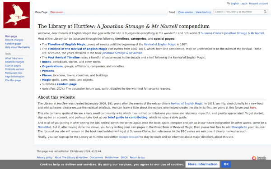Go to Main page in sidebar
This screenshot has width=271, height=169.
(x=11, y=37)
